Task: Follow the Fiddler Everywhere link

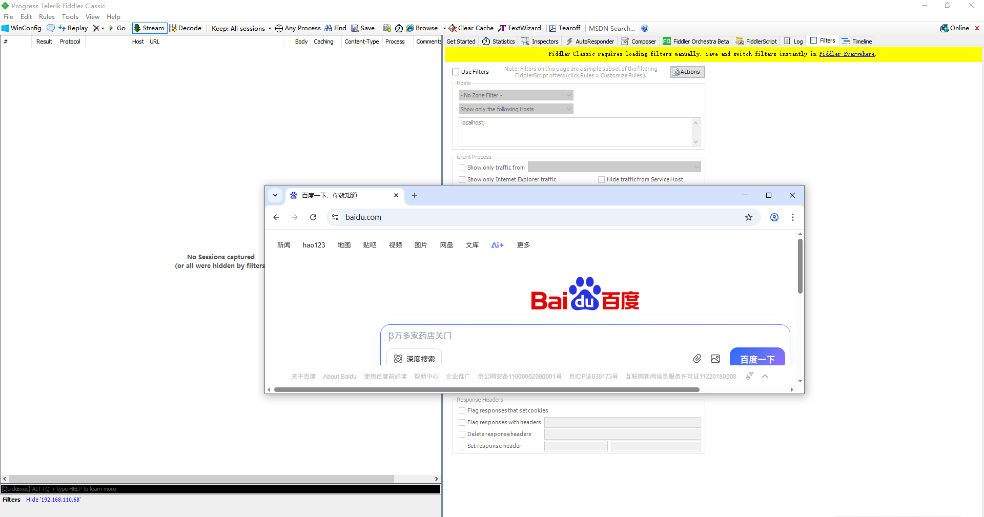Action: [847, 54]
